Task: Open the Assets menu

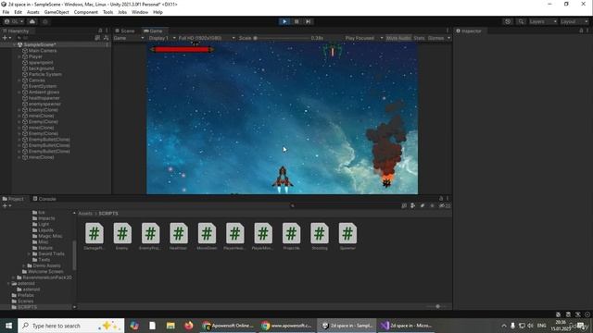Action: [x=33, y=12]
